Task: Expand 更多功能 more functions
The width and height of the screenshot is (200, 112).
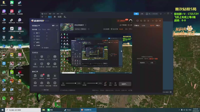Action: 45,90
